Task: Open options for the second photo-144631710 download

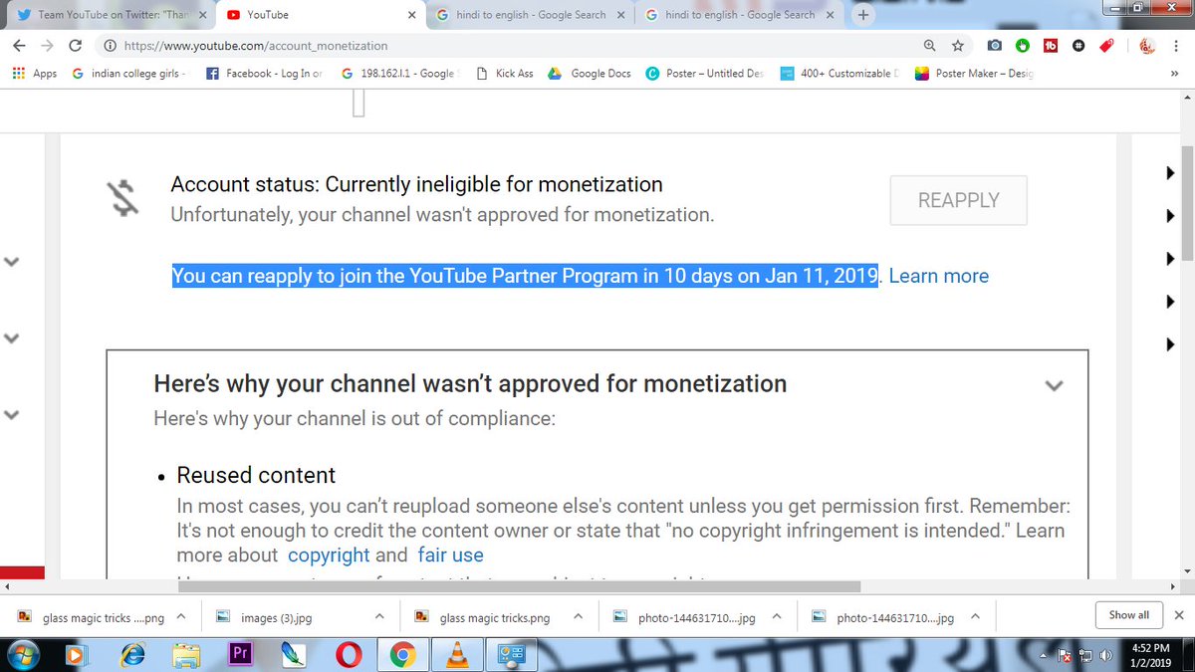Action: 978,617
